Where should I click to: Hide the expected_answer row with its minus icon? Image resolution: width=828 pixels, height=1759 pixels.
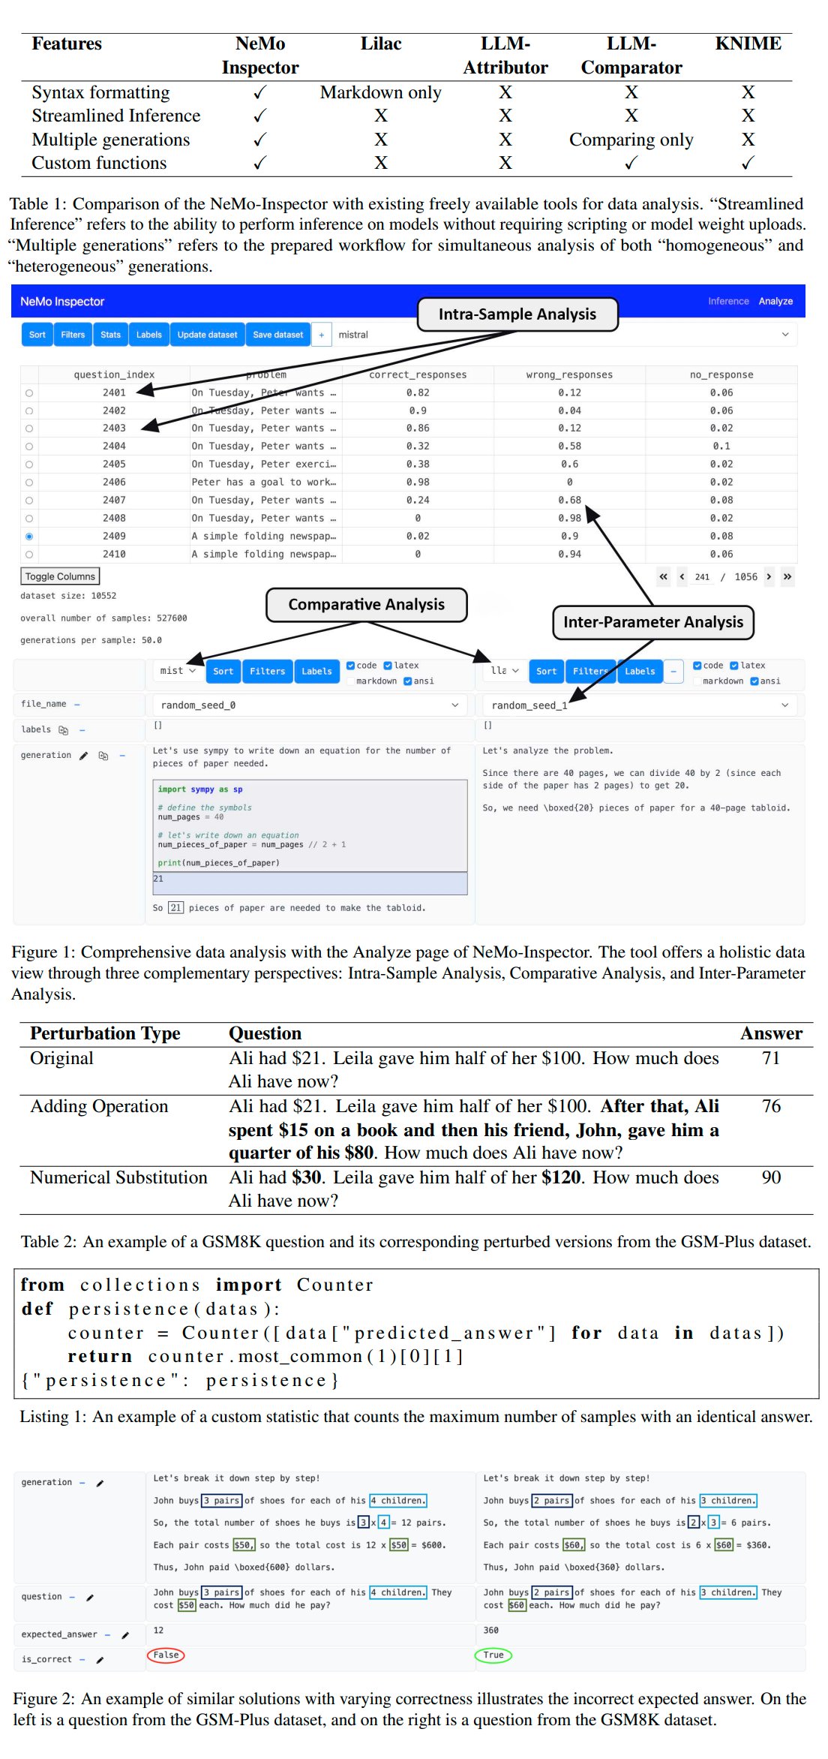107,1634
